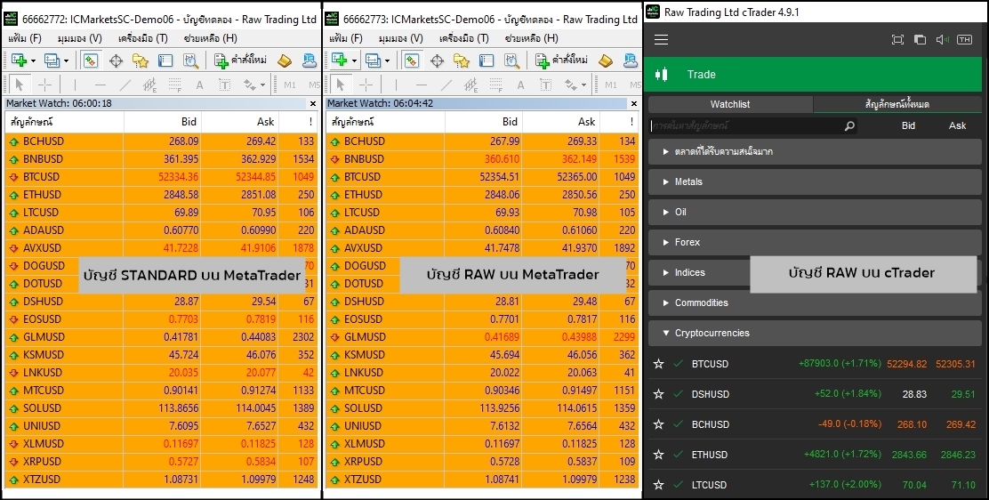The height and width of the screenshot is (500, 989).
Task: Open มุมมอง (V) menu in 66662772 window
Action: 79,38
